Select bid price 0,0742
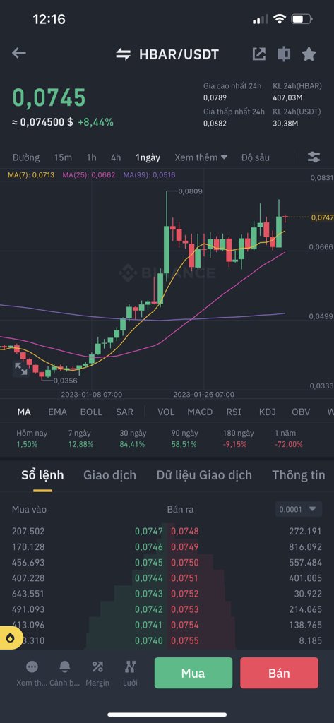334x723 pixels. 149,609
